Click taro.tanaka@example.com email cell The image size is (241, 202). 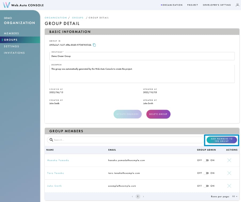124,173
